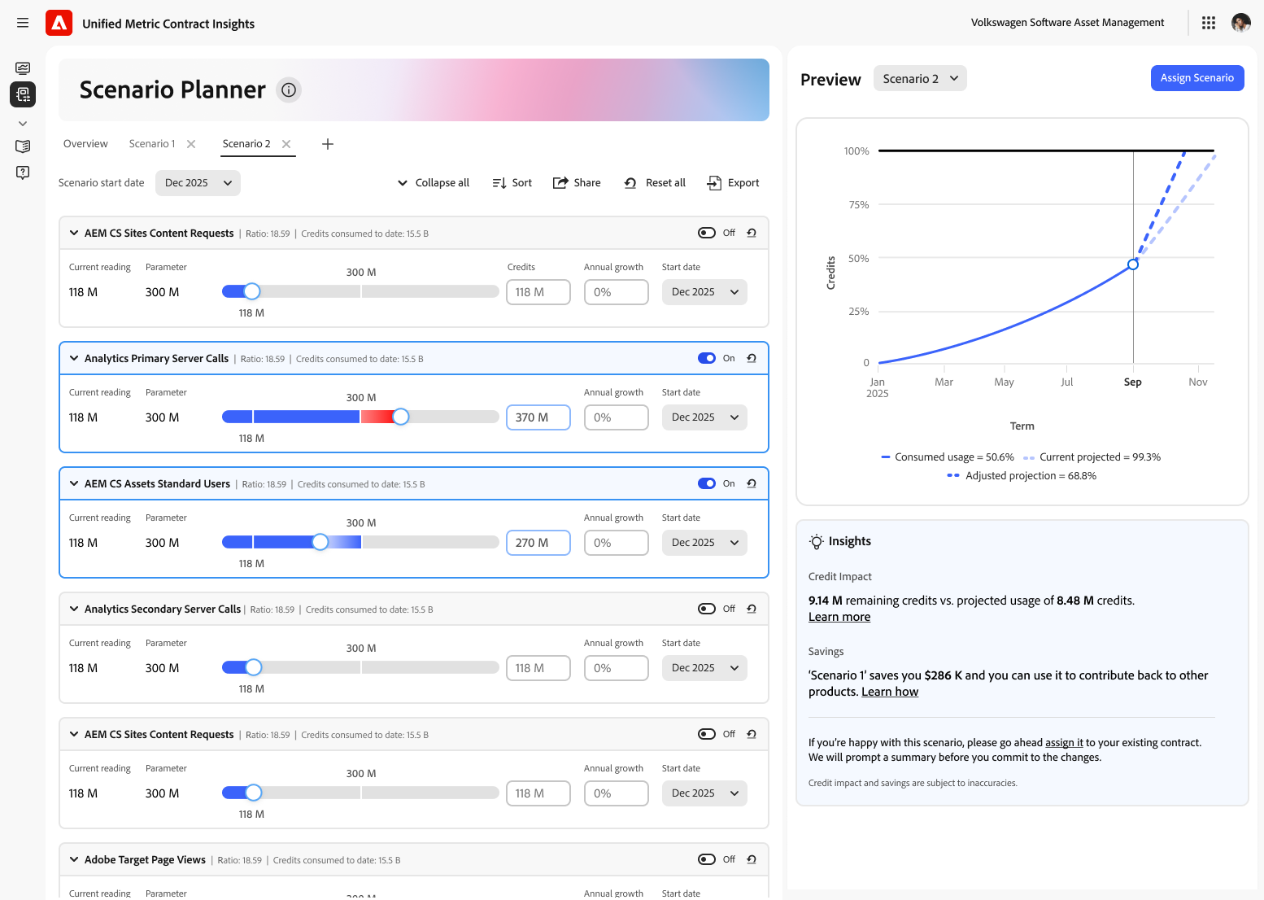Open the user profile avatar
The height and width of the screenshot is (900, 1264).
pyautogui.click(x=1240, y=23)
